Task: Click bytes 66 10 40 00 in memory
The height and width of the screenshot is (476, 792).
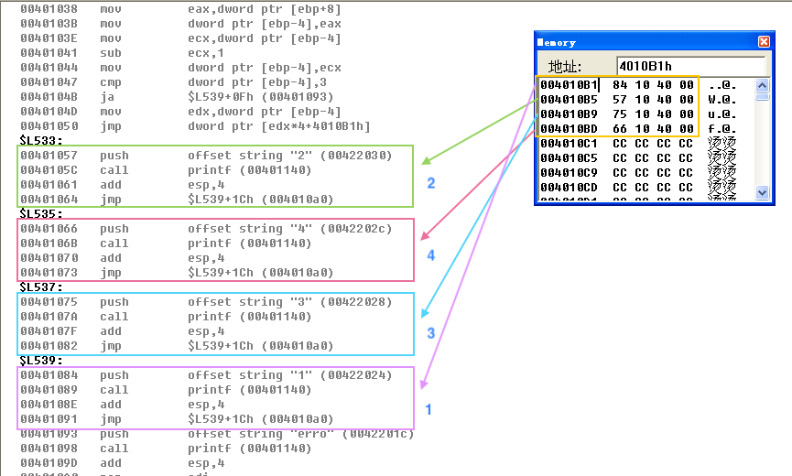Action: (x=653, y=129)
